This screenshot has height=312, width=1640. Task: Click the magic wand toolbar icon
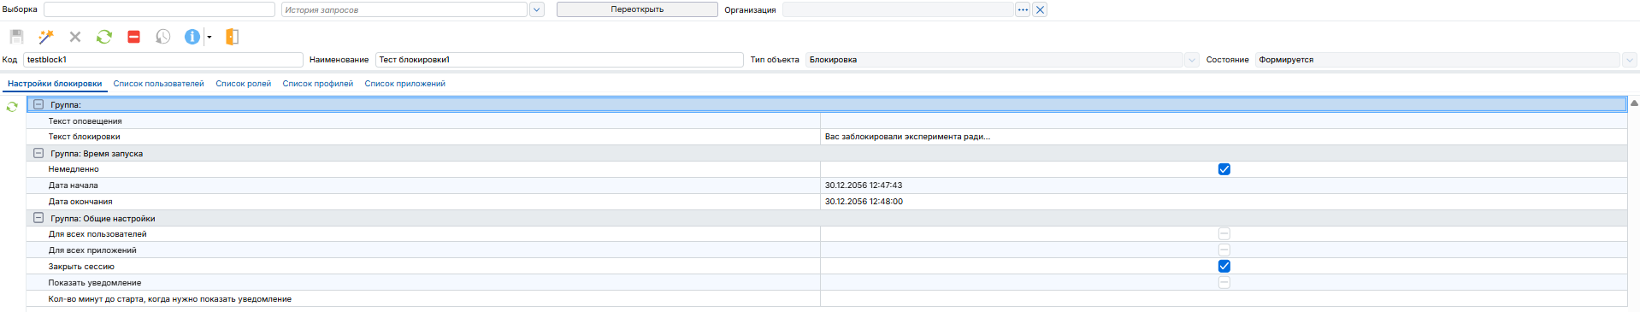(46, 37)
